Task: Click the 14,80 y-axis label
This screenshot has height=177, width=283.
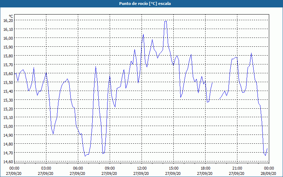Action: click(x=8, y=144)
